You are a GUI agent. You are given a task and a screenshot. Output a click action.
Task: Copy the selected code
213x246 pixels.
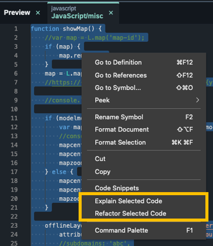[144, 172]
